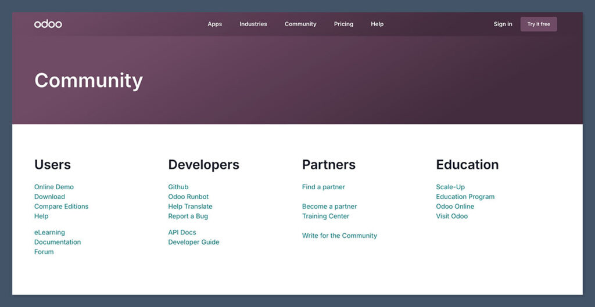The image size is (595, 307).
Task: Click the Education Program link
Action: pyautogui.click(x=465, y=197)
